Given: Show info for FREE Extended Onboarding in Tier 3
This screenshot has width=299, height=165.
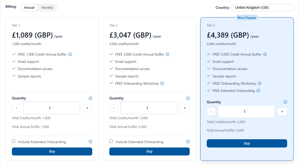Looking at the screenshot, I should point(258,91).
